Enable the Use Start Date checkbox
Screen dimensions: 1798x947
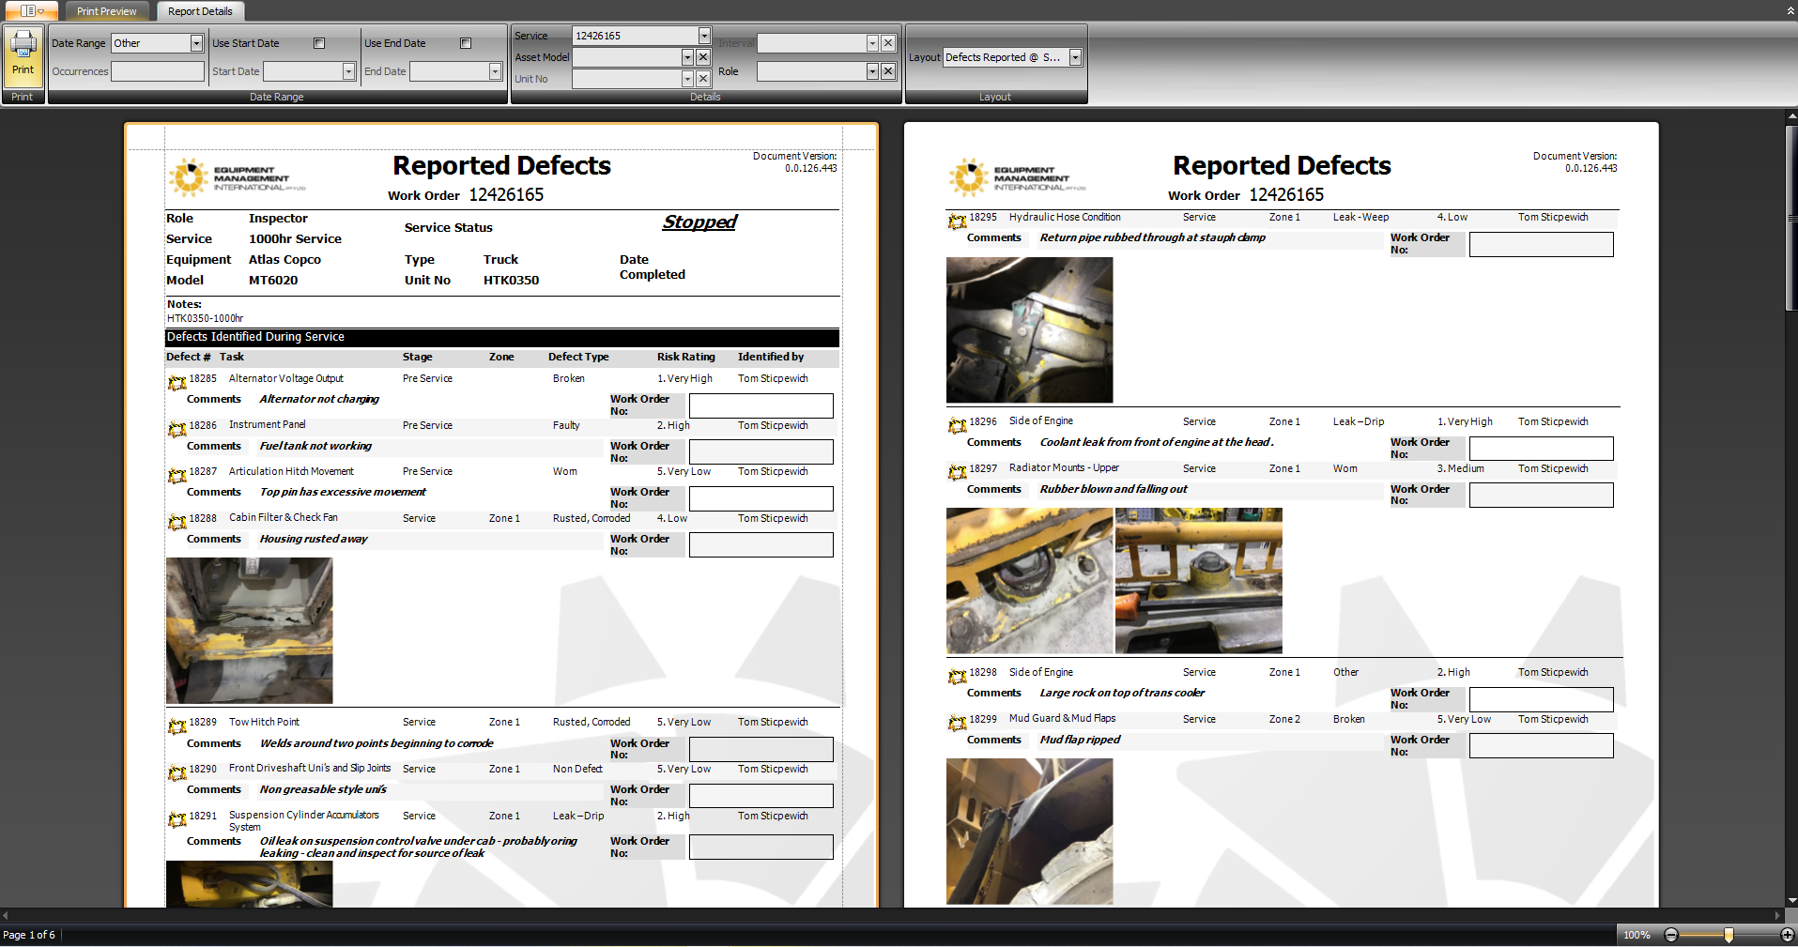pos(319,43)
